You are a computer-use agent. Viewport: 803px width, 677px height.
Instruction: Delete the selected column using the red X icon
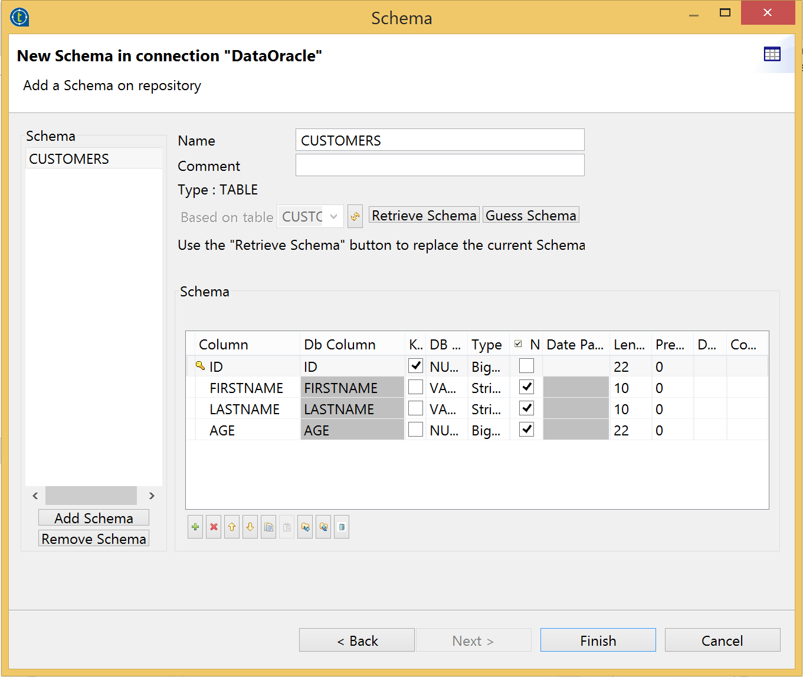214,526
